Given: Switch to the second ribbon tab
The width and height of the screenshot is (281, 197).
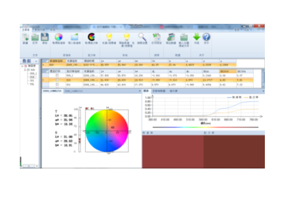Looking at the screenshot, I should 40,30.
